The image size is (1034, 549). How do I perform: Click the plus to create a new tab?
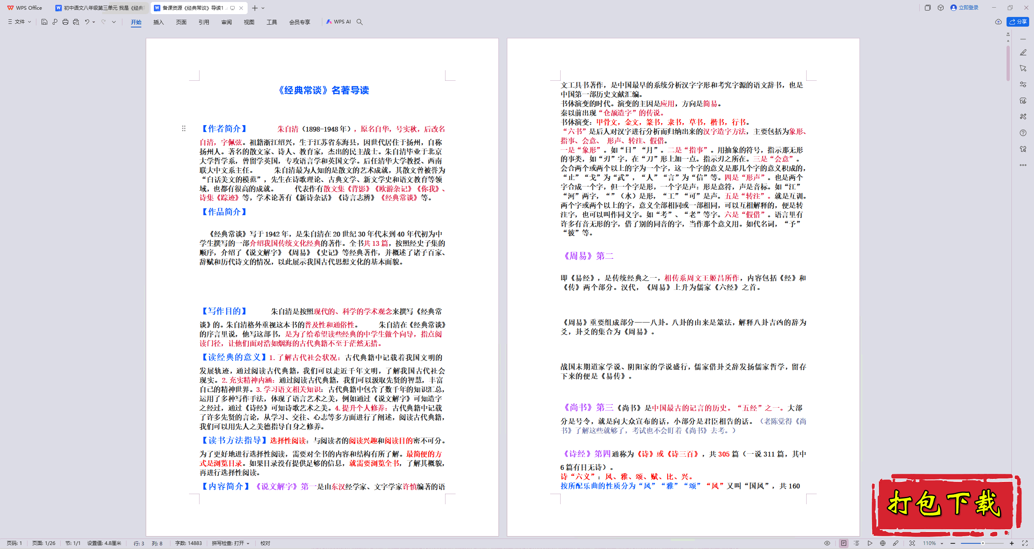tap(255, 8)
